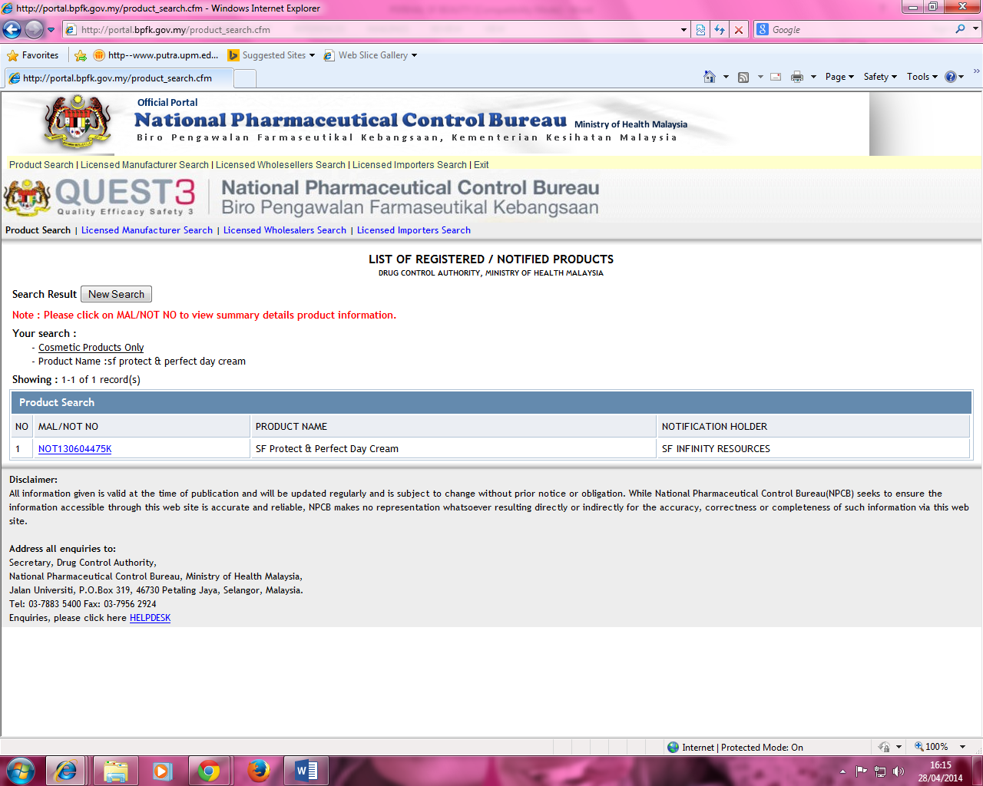Click the 'PRODUCT NAME' column header

point(454,427)
